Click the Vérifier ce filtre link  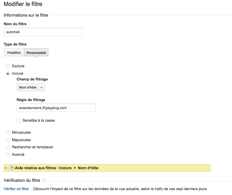pos(16,189)
